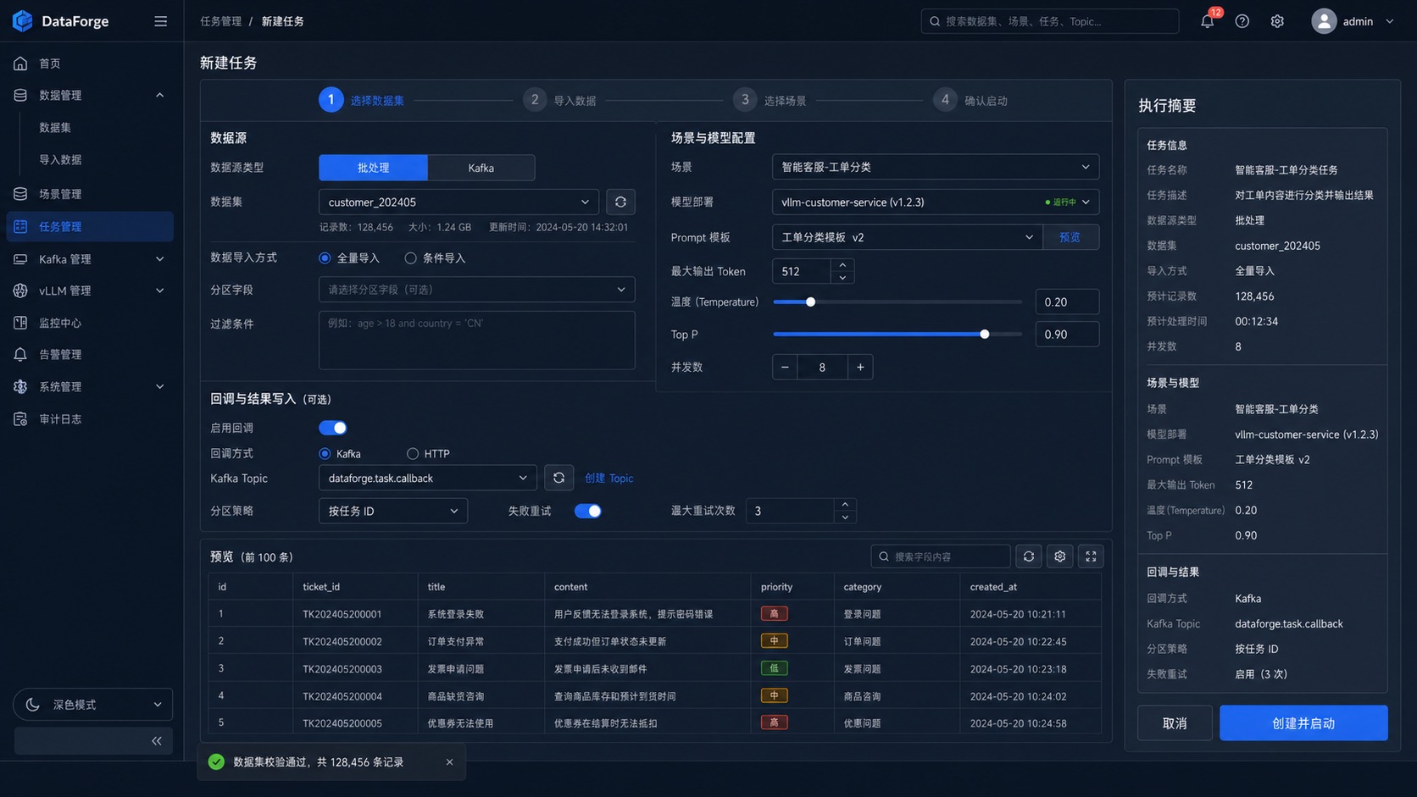Toggle the hamburger menu icon
The width and height of the screenshot is (1417, 797).
tap(160, 21)
